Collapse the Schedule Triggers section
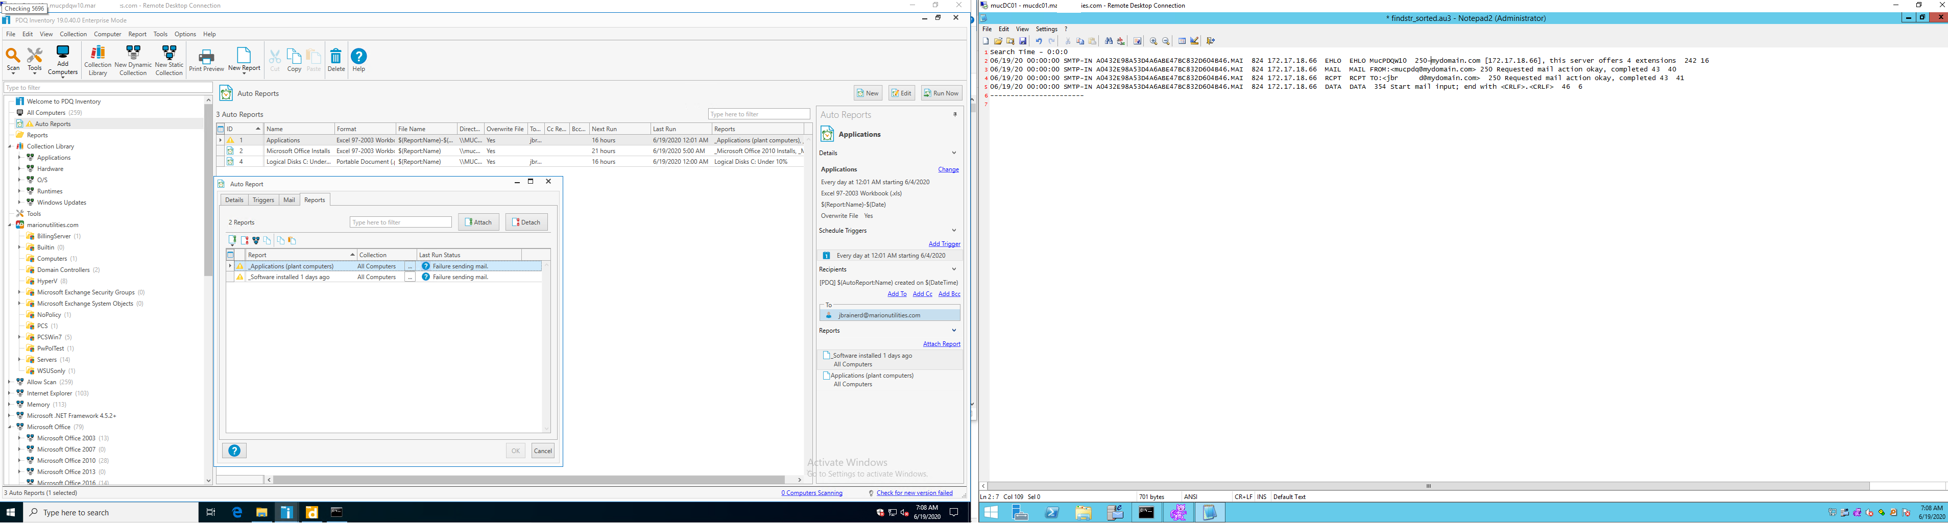This screenshot has width=1948, height=524. coord(954,231)
